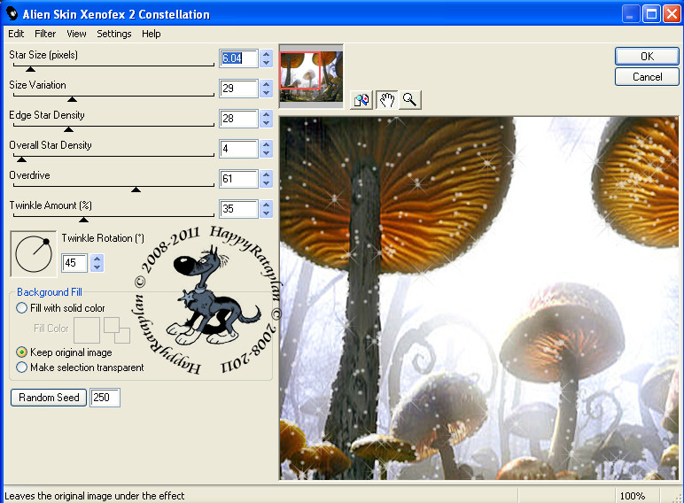Viewport: 684px width, 503px height.
Task: Decrease Overall Star Density down arrow
Action: 266,152
